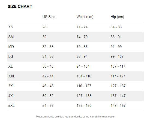Viewport: 150px width, 121px height.
Task: Click the measurements variability disclaimer text
Action: (76, 117)
